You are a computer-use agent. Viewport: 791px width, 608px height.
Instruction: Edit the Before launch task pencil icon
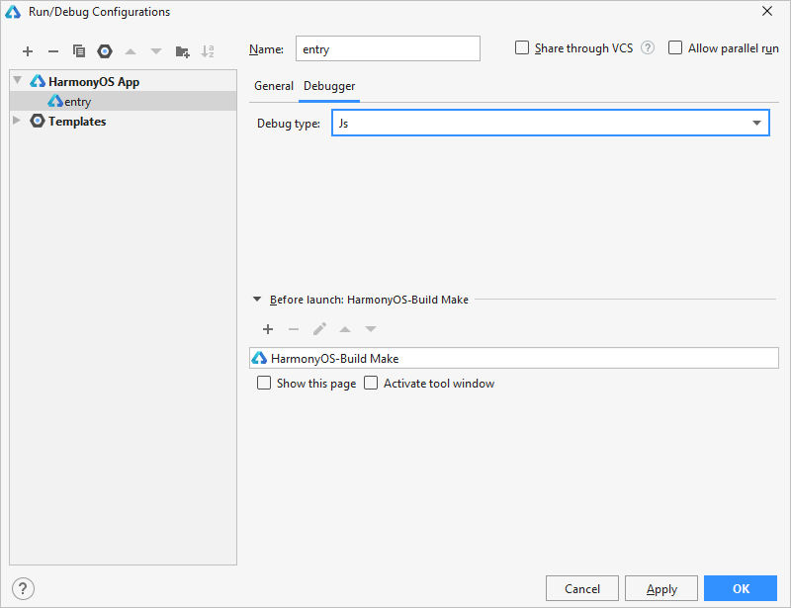pyautogui.click(x=319, y=329)
